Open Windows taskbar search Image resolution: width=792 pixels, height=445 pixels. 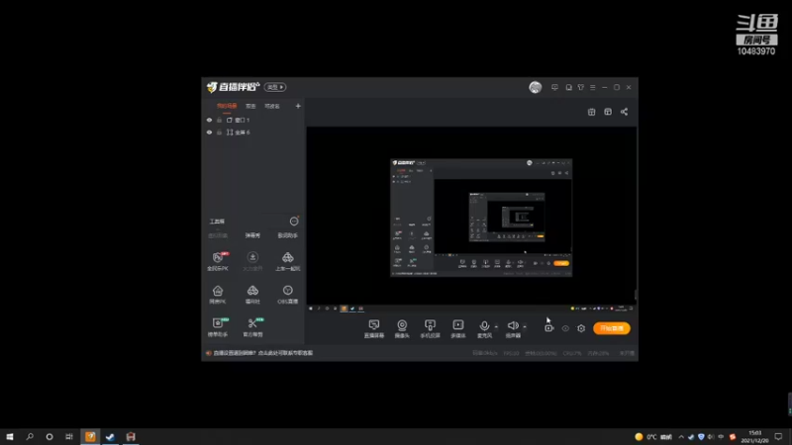(x=30, y=436)
